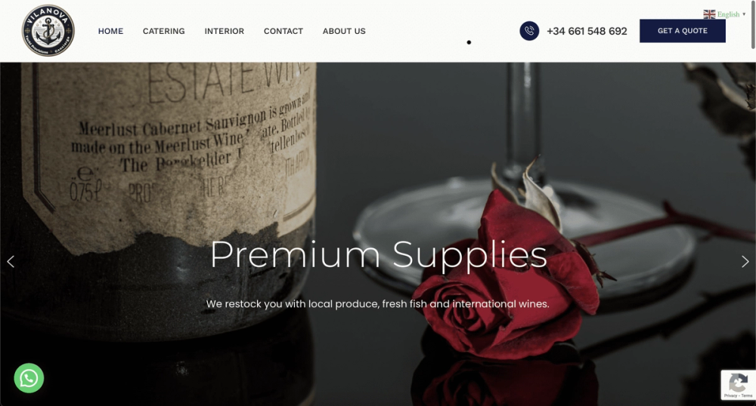Open the CATERING menu item
The height and width of the screenshot is (406, 756).
click(163, 31)
